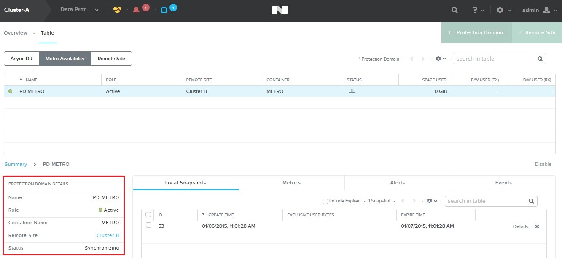The width and height of the screenshot is (562, 258).
Task: Switch to the Metrics tab
Action: pos(291,183)
